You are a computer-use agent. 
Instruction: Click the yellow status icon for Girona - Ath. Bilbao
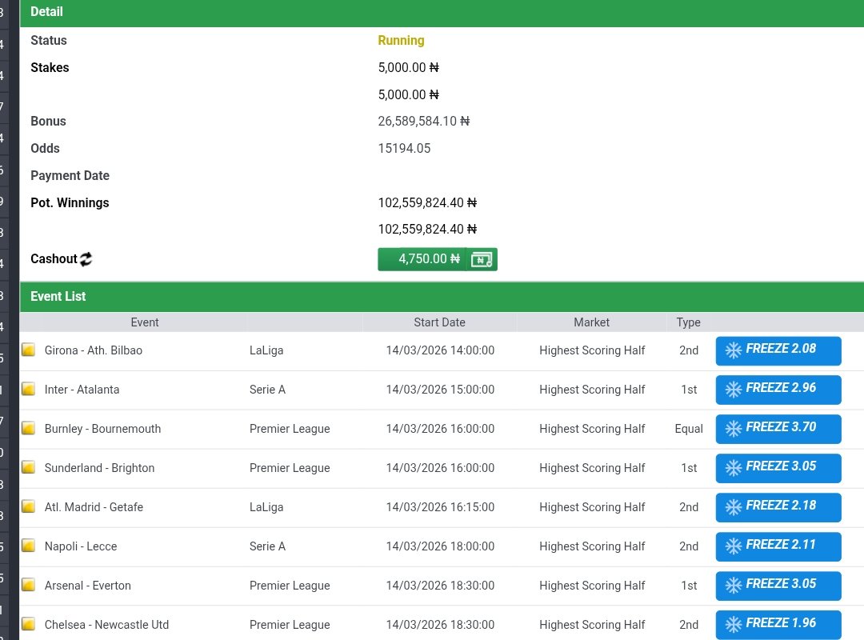(x=28, y=350)
